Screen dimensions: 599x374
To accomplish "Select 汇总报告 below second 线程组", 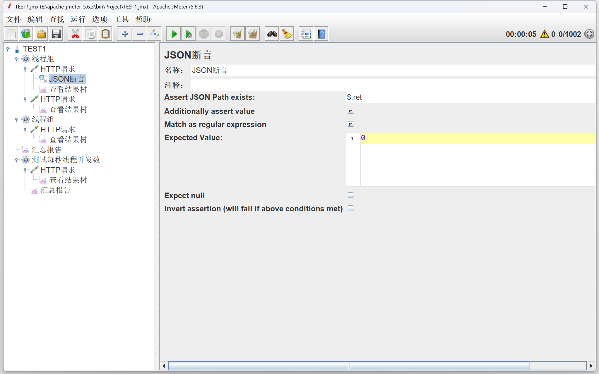I will (47, 150).
